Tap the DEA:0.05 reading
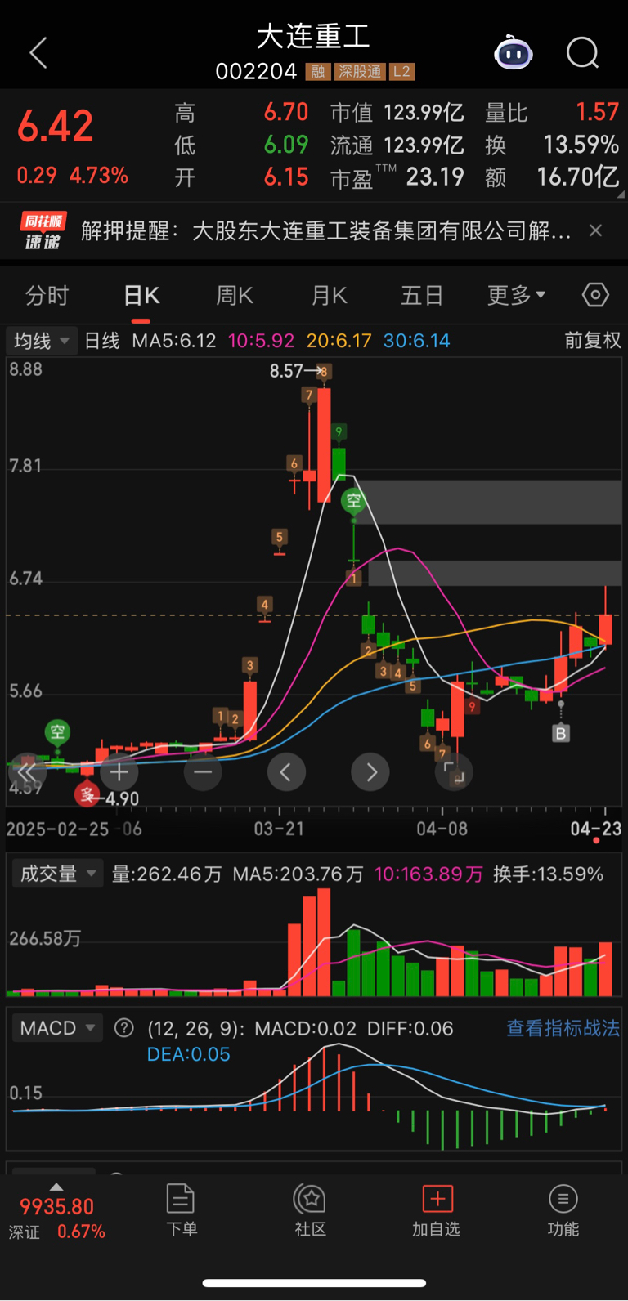 point(188,1054)
